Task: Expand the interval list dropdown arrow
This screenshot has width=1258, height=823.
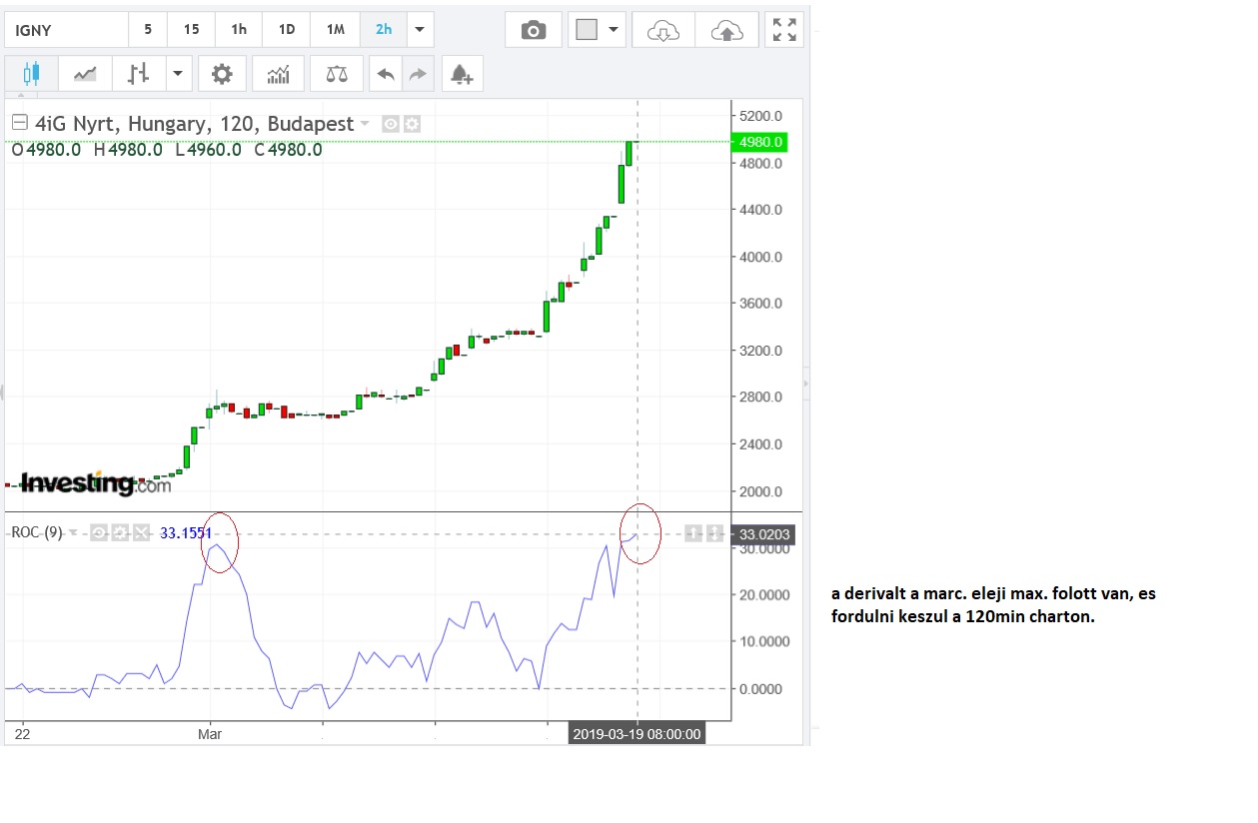Action: tap(420, 30)
